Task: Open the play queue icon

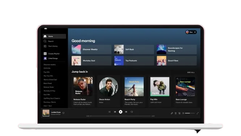Action: point(176,113)
